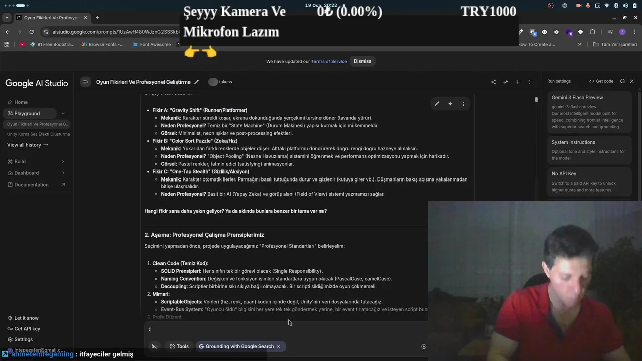The width and height of the screenshot is (642, 361).
Task: Open the system Bluetooth indicator
Action: (x=616, y=6)
